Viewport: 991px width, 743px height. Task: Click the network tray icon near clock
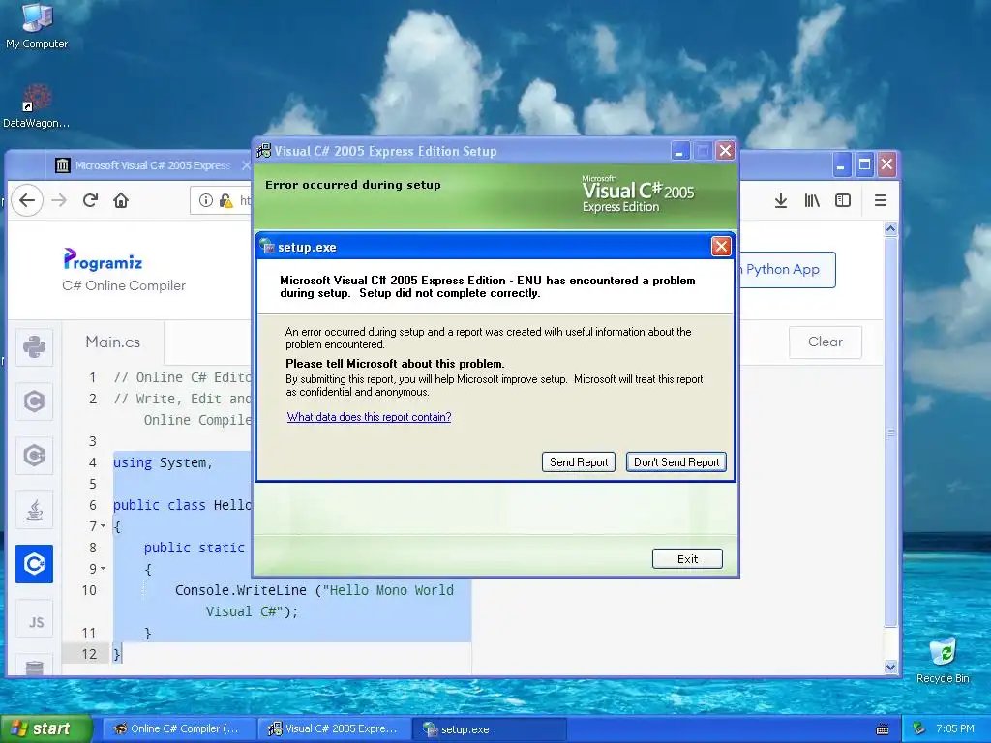click(919, 728)
